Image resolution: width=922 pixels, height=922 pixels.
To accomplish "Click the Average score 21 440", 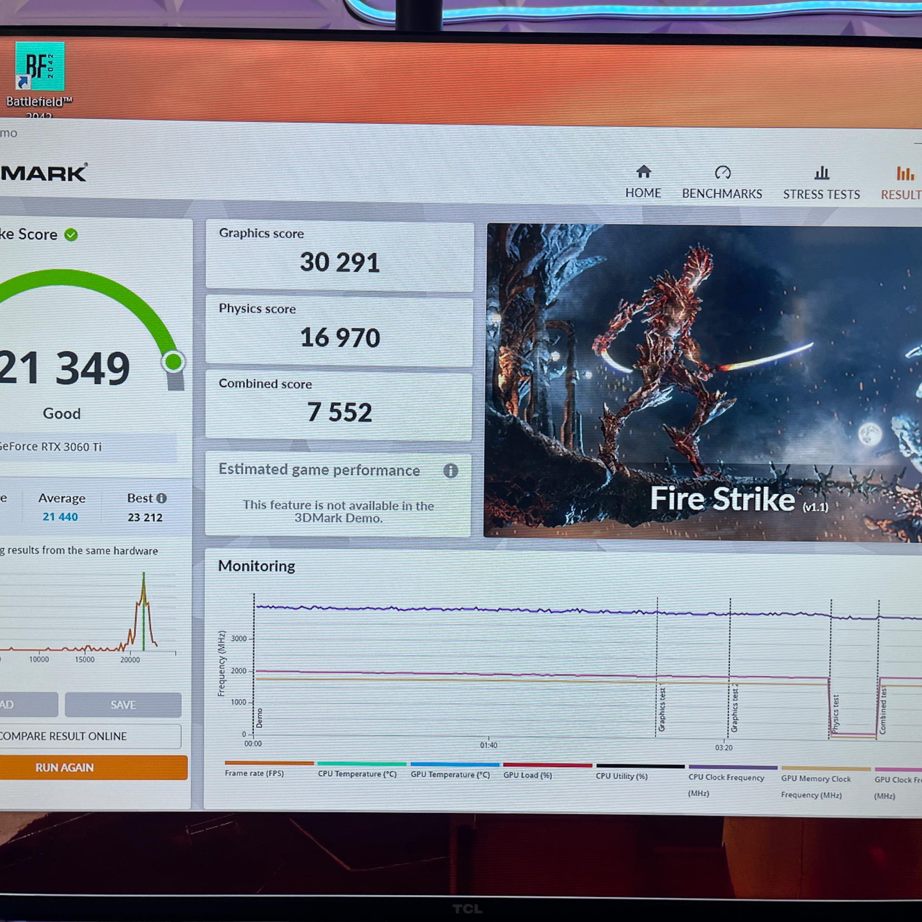I will click(60, 517).
